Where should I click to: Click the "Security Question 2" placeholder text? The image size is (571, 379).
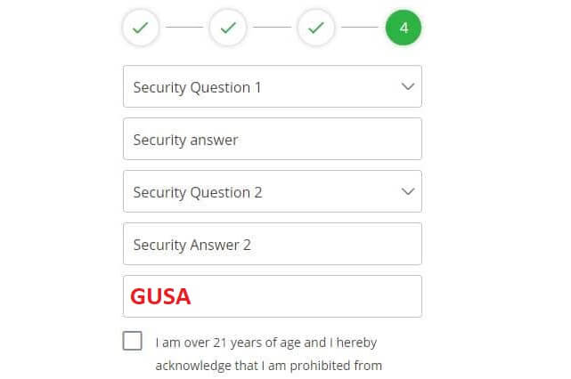pos(197,192)
